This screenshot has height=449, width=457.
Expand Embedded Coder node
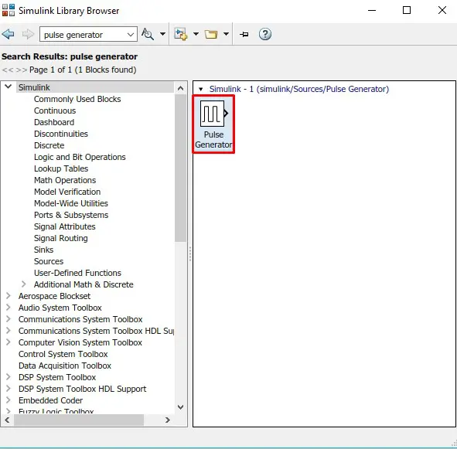click(x=9, y=400)
